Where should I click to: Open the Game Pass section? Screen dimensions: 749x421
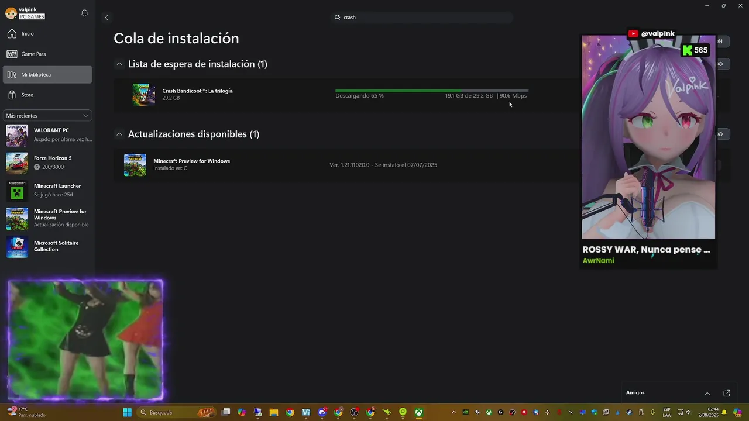tap(47, 54)
